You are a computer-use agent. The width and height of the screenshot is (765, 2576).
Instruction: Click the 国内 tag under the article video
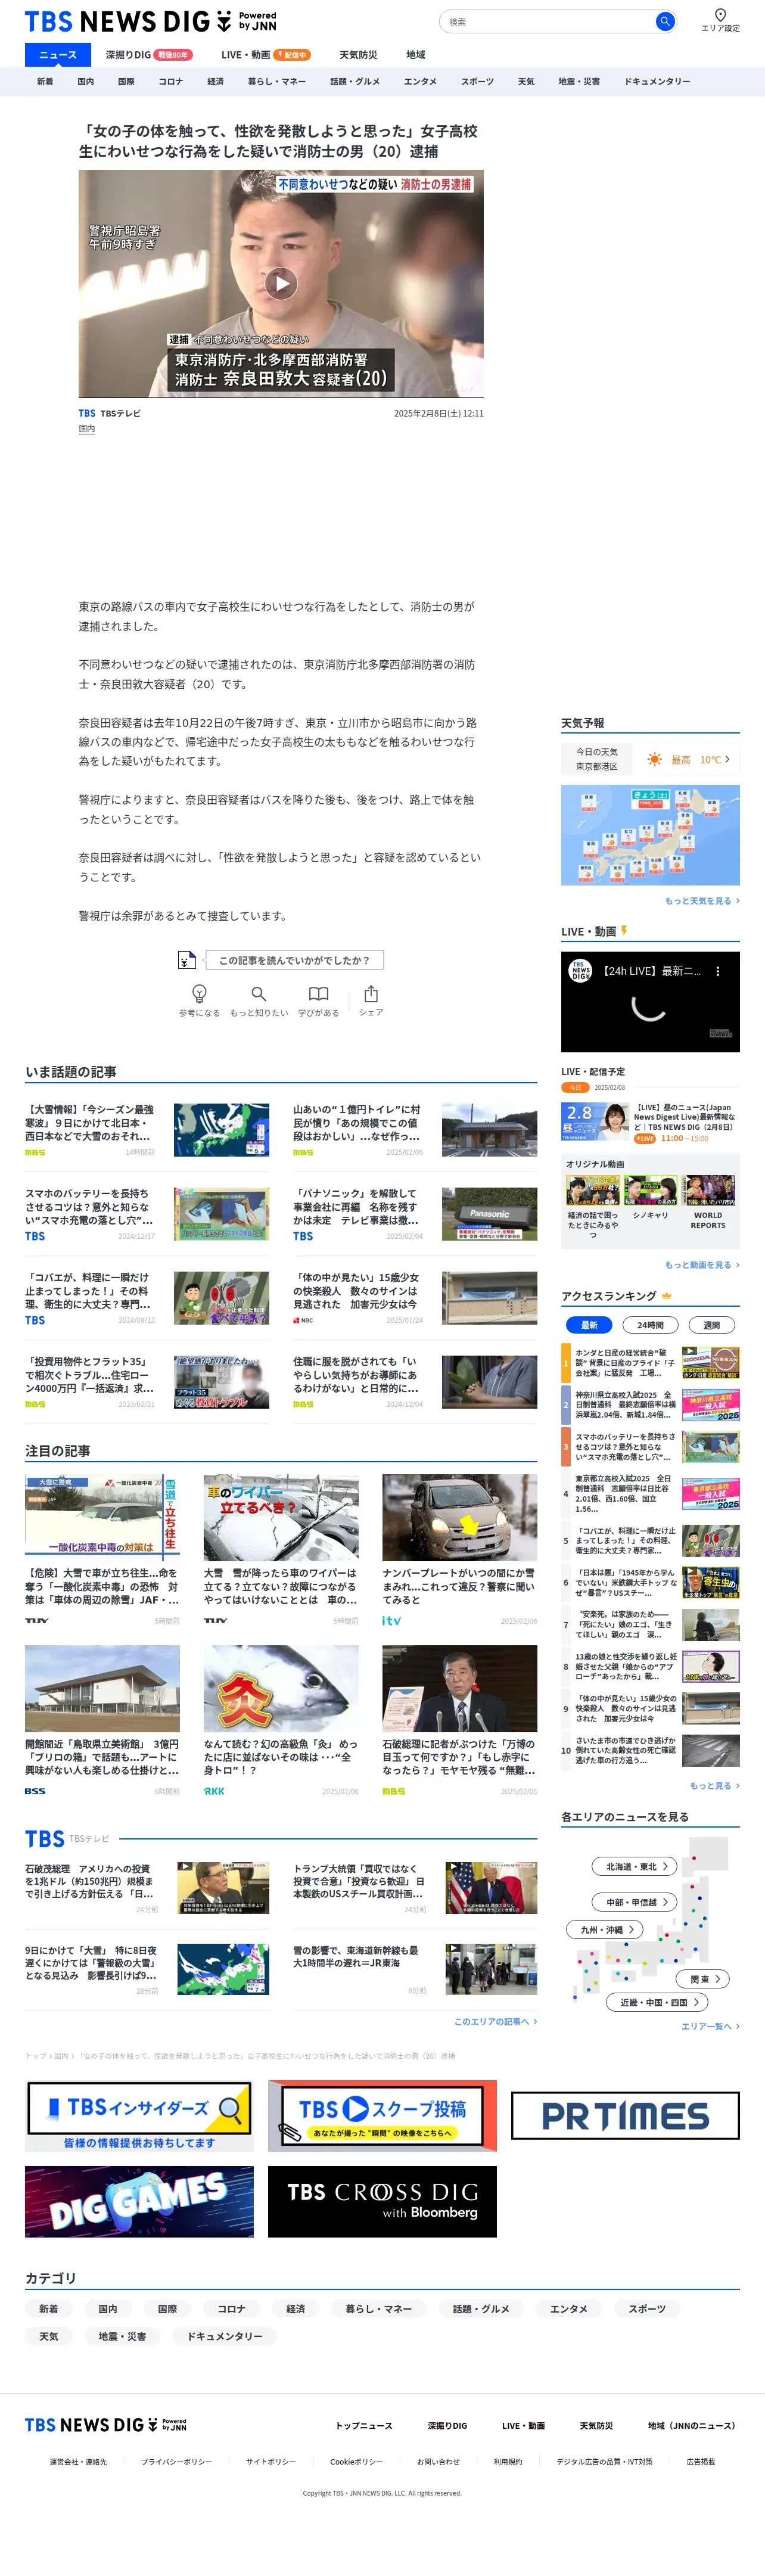[x=87, y=428]
